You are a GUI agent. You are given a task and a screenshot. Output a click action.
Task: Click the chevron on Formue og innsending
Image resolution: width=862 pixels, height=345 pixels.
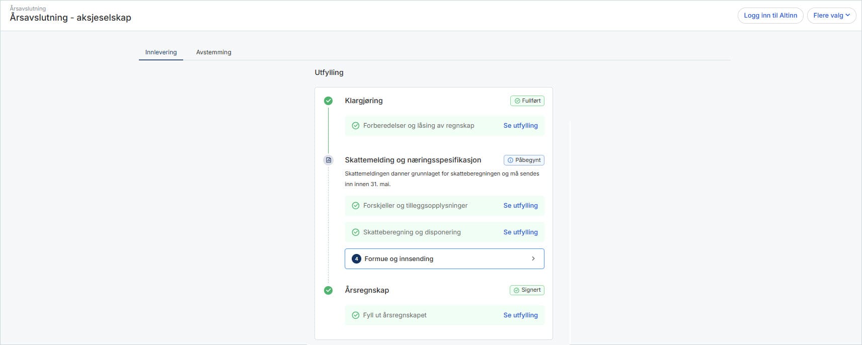[533, 258]
